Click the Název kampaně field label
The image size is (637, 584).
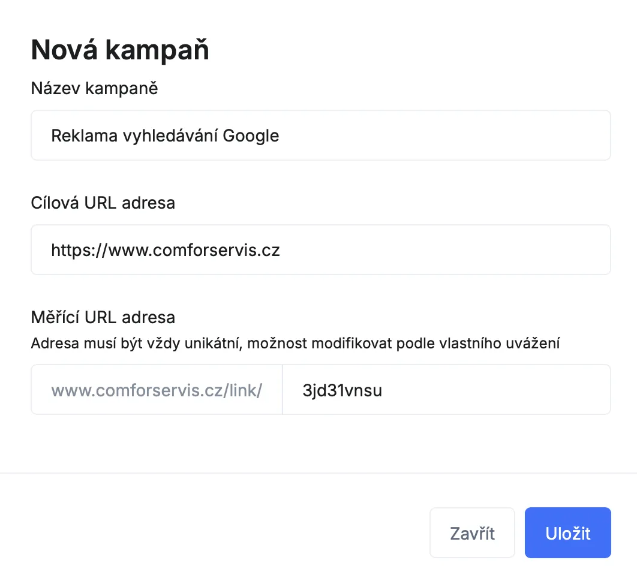(x=94, y=88)
